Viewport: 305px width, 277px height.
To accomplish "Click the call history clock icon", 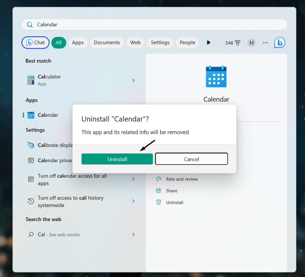I will 31,201.
